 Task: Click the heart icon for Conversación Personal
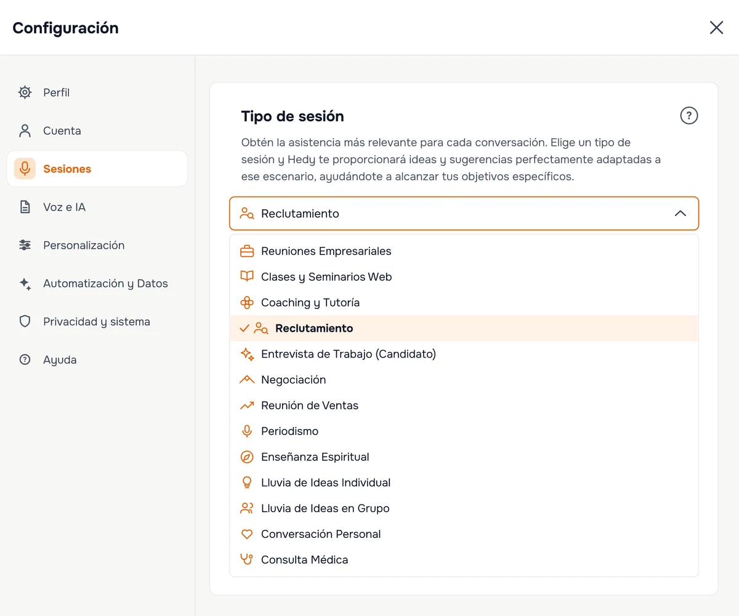coord(247,534)
